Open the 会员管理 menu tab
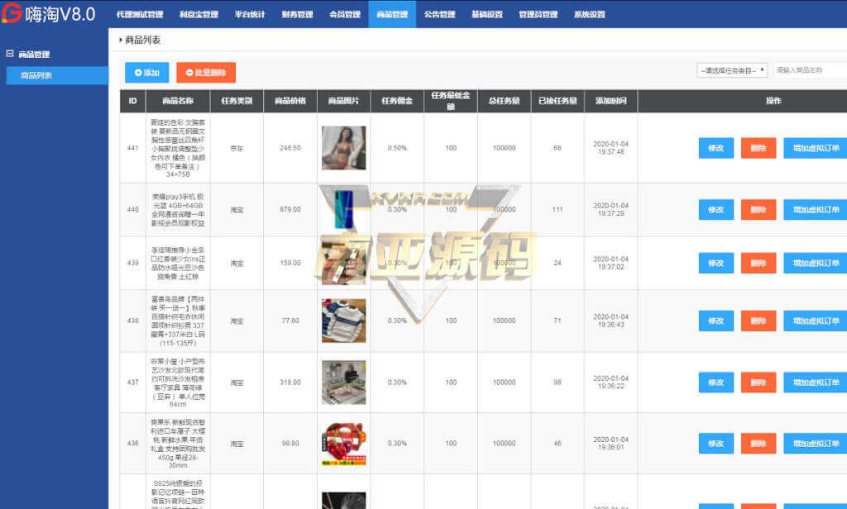 pos(344,14)
